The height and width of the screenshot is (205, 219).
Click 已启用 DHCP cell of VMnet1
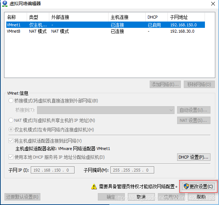click(154, 25)
